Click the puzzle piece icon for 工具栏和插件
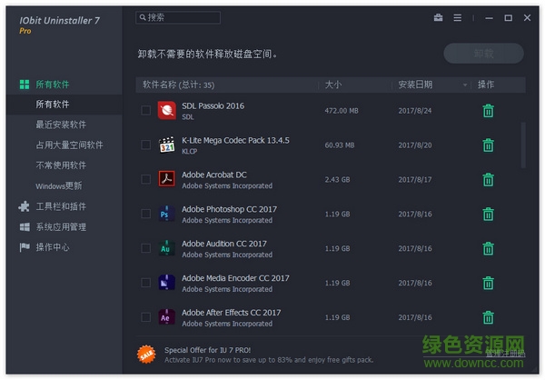Viewport: 545px width, 380px height. pyautogui.click(x=24, y=206)
